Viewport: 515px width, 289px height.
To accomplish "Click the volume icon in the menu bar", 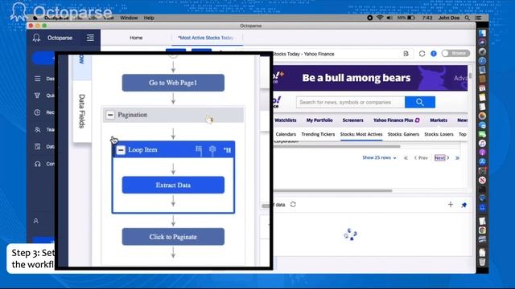I will 389,18.
